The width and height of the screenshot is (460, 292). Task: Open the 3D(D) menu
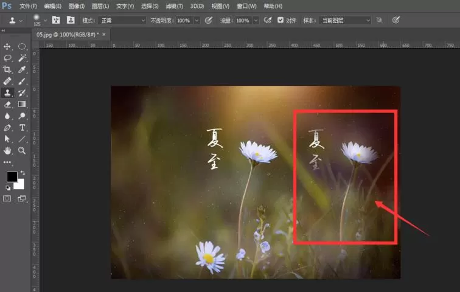tap(197, 6)
